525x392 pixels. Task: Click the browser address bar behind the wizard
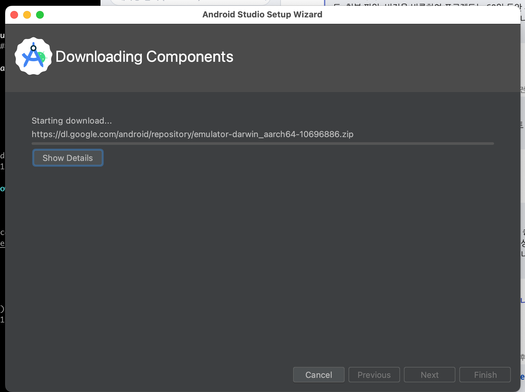click(x=190, y=2)
